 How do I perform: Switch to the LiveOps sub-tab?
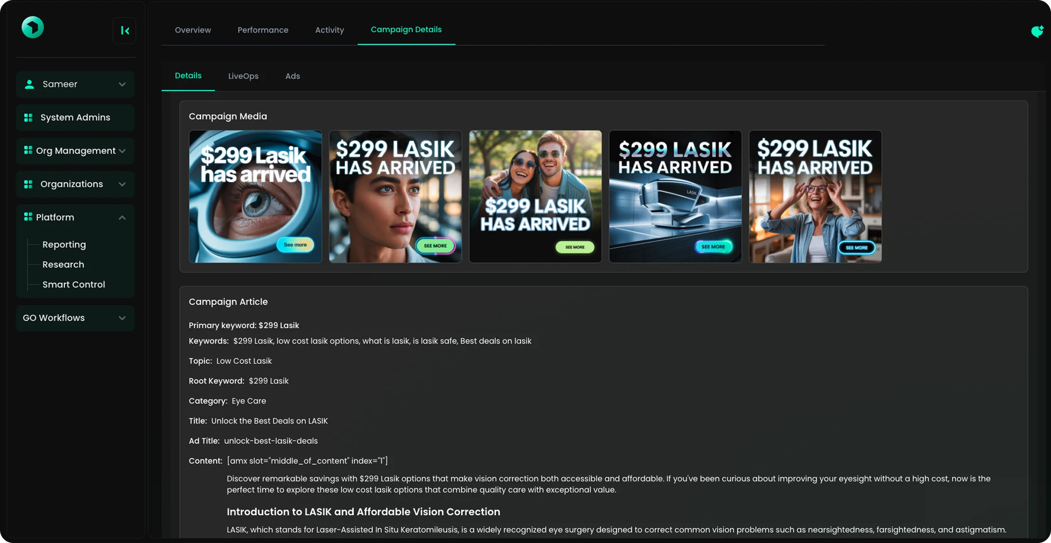tap(243, 76)
